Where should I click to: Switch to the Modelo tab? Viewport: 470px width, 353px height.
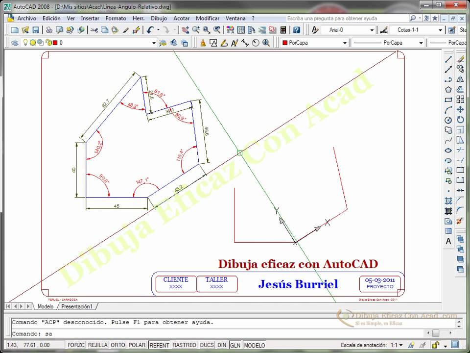coord(45,306)
